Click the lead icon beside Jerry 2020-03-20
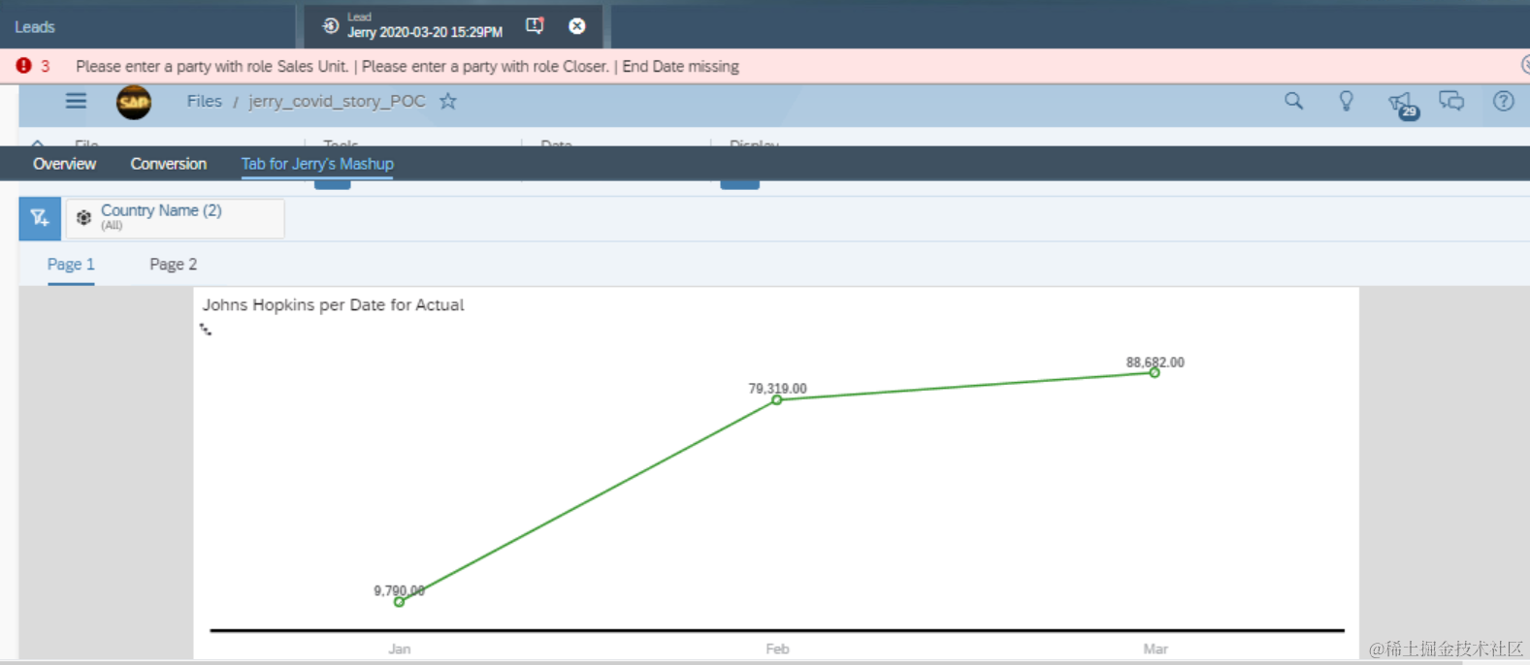The image size is (1530, 665). point(331,26)
